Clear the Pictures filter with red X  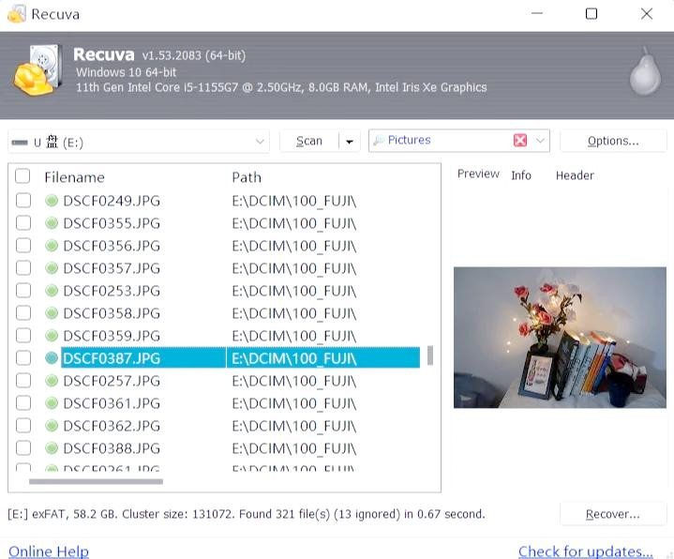tap(520, 141)
